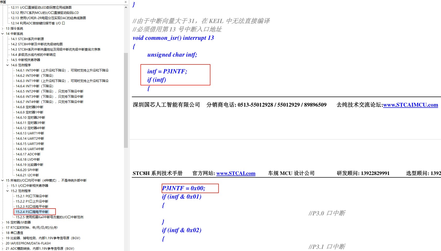Jump to 14.6.14 UART2中断
Image resolution: width=441 pixels, height=251 pixels.
point(30,139)
